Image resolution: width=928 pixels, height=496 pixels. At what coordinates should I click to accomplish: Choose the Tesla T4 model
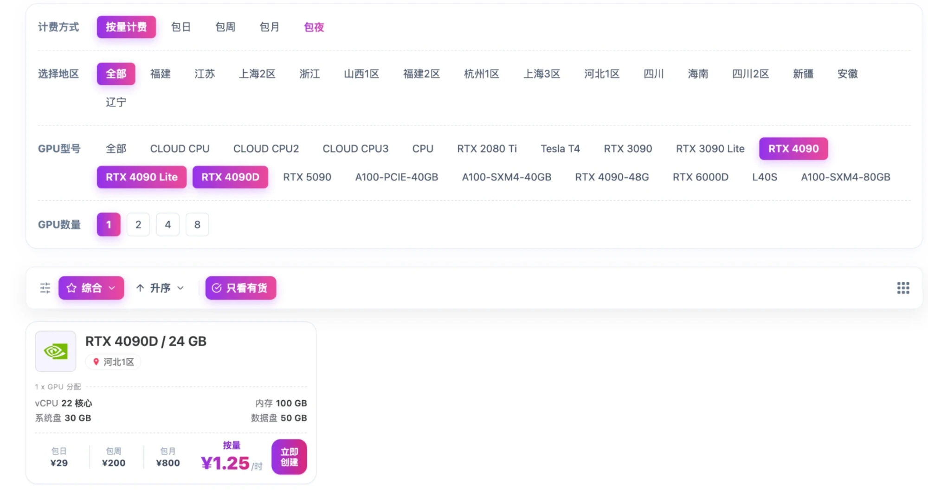coord(560,148)
